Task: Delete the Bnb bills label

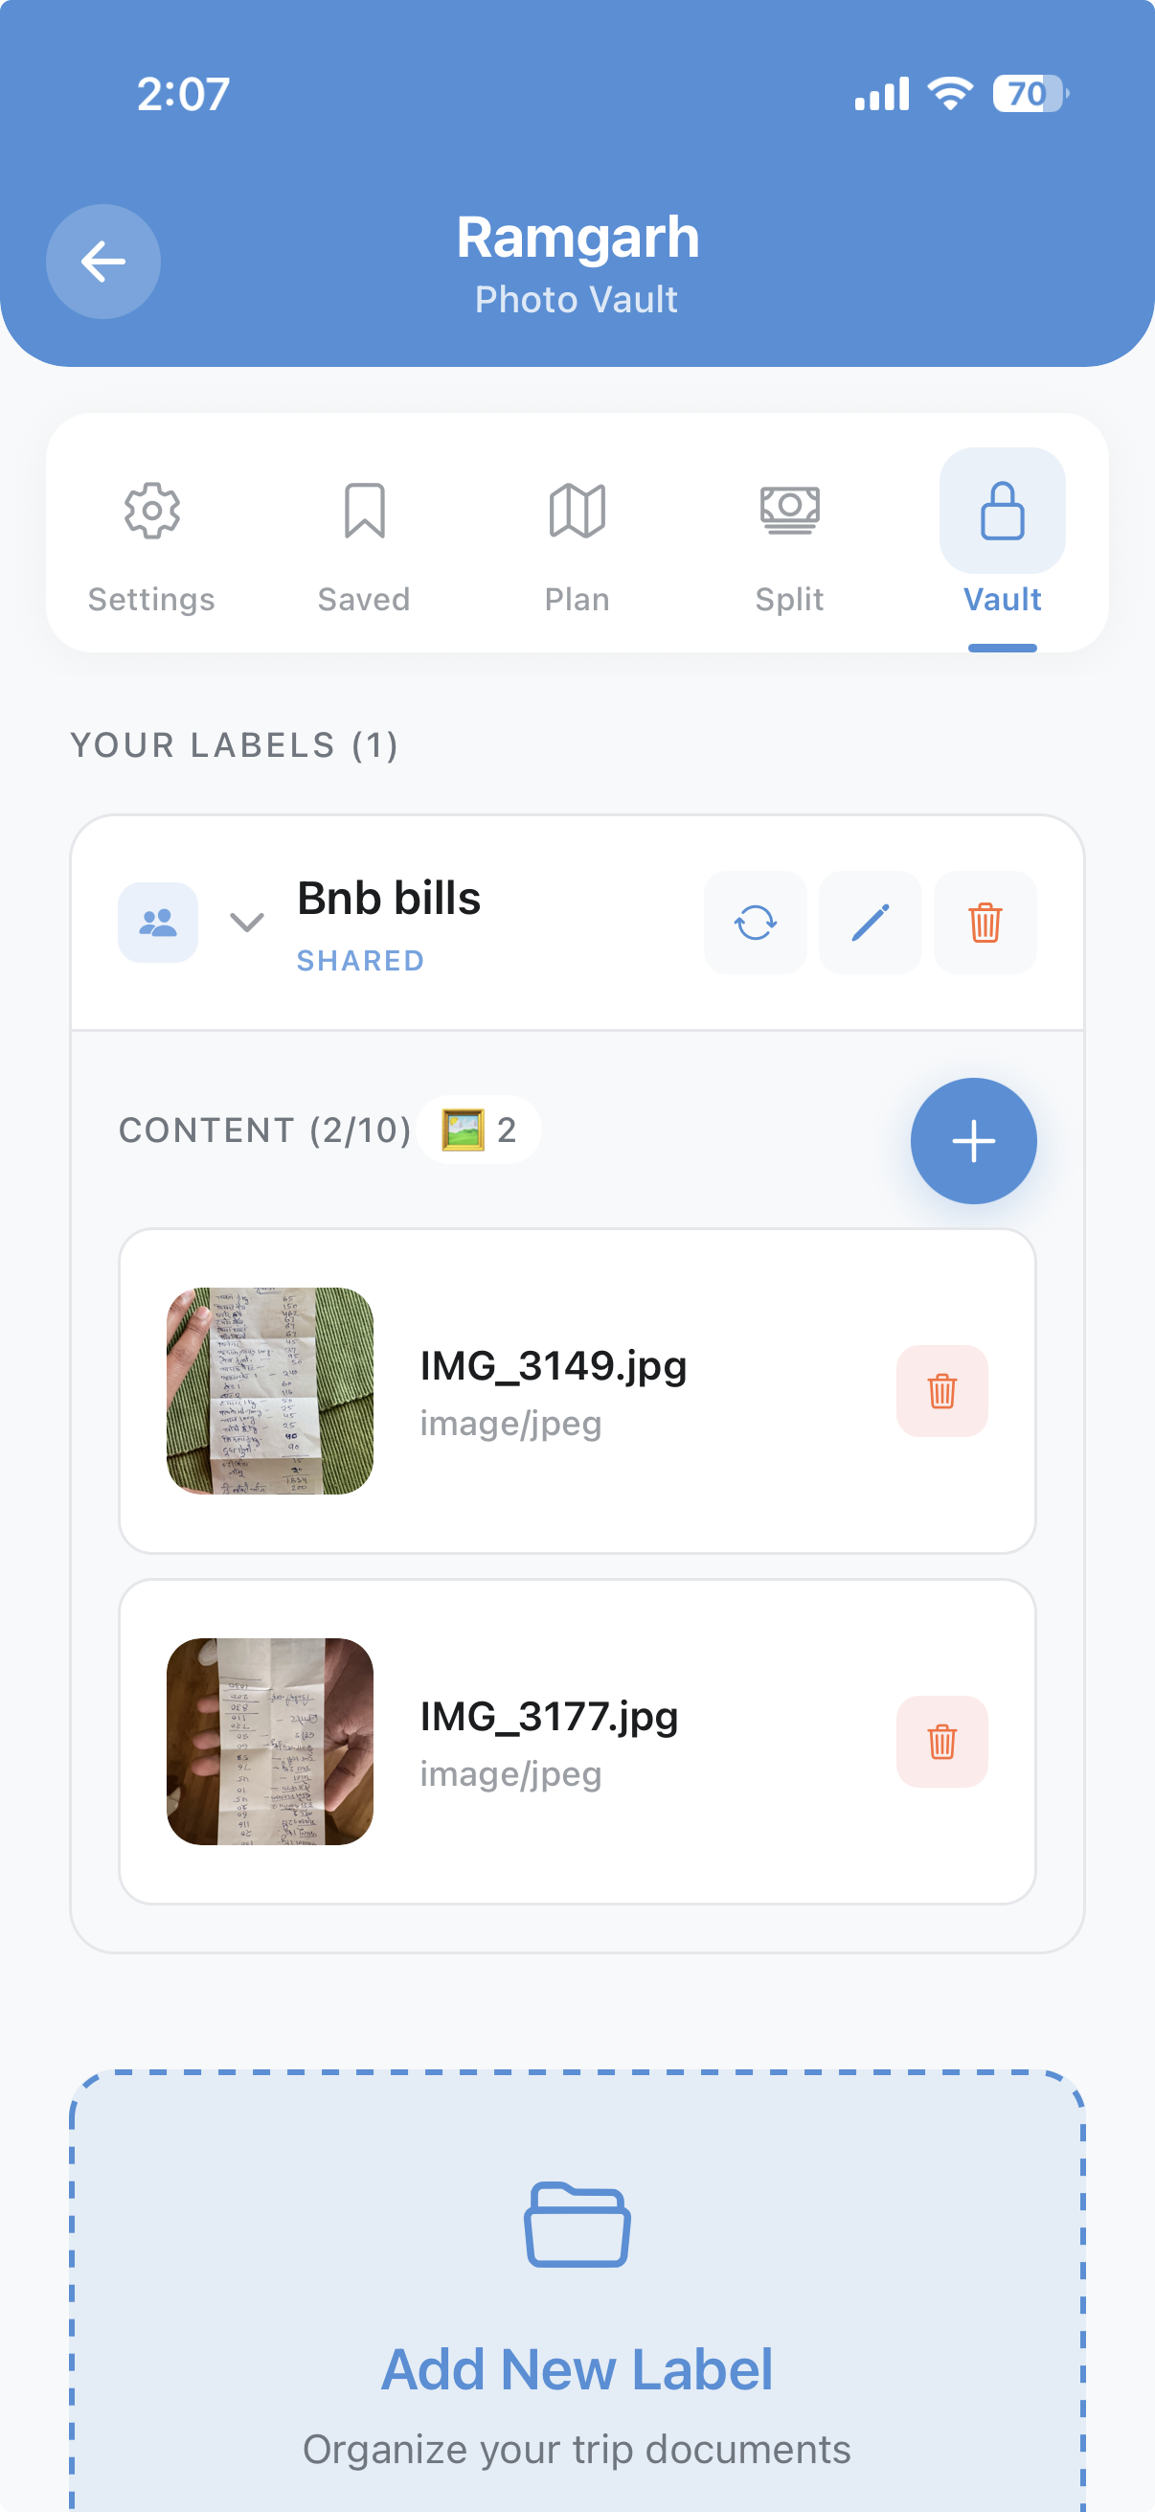Action: pos(985,923)
